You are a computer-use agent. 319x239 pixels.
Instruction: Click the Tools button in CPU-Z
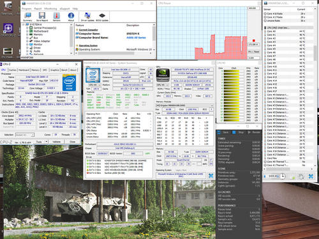point(39,142)
